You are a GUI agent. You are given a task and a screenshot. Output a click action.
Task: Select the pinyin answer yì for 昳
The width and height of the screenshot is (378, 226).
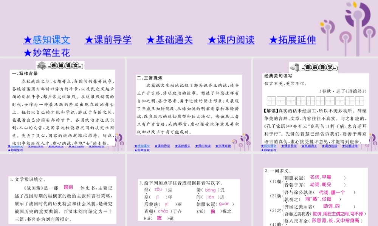click(167, 204)
